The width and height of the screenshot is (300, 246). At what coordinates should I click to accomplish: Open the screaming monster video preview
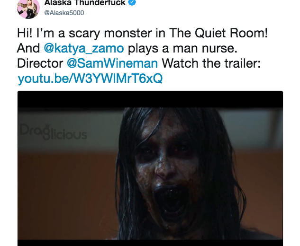click(x=150, y=168)
